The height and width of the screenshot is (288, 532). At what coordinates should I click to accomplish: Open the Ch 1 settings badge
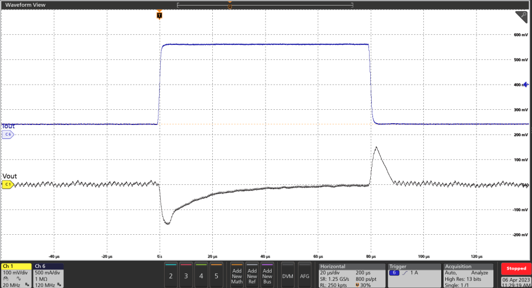(x=16, y=275)
